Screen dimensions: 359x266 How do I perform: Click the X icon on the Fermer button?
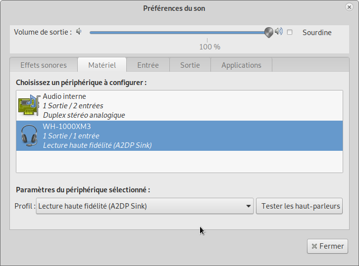[313, 246]
